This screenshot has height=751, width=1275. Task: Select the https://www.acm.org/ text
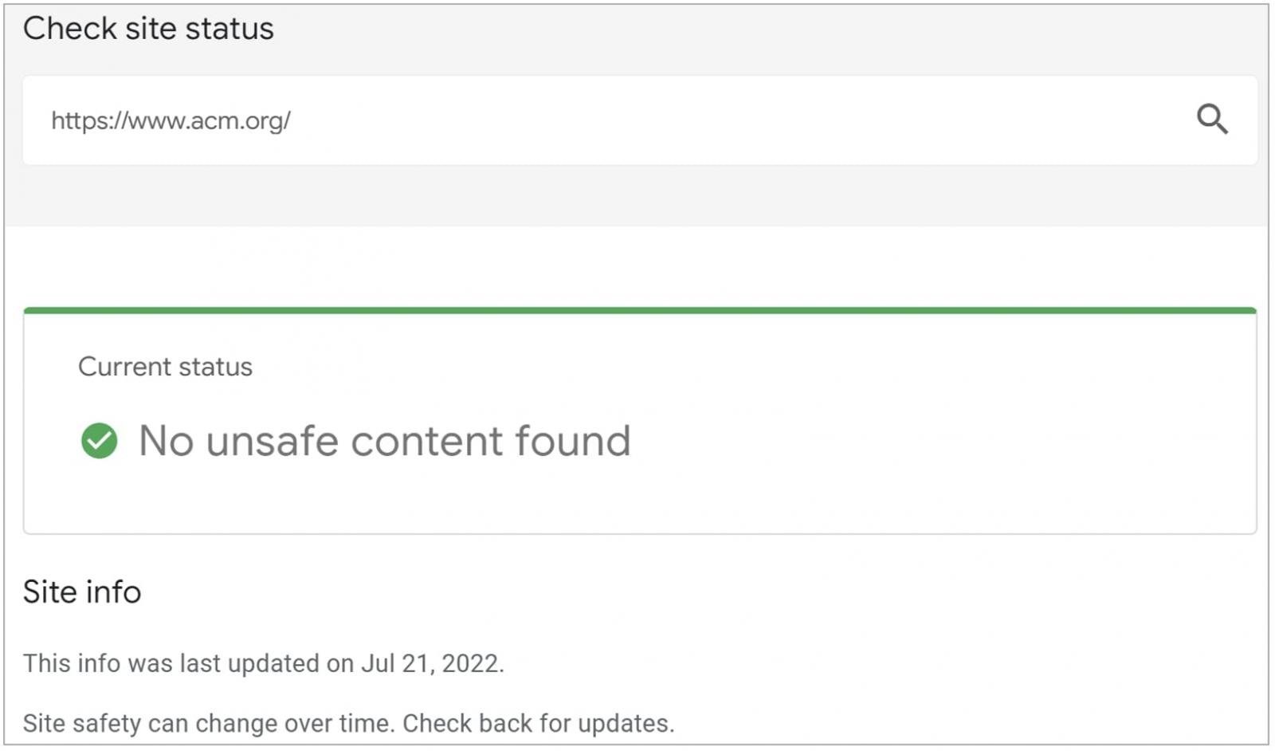click(171, 120)
